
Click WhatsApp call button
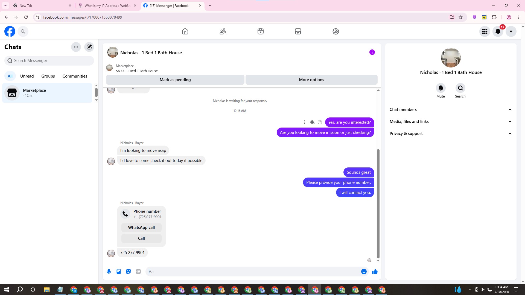click(141, 228)
